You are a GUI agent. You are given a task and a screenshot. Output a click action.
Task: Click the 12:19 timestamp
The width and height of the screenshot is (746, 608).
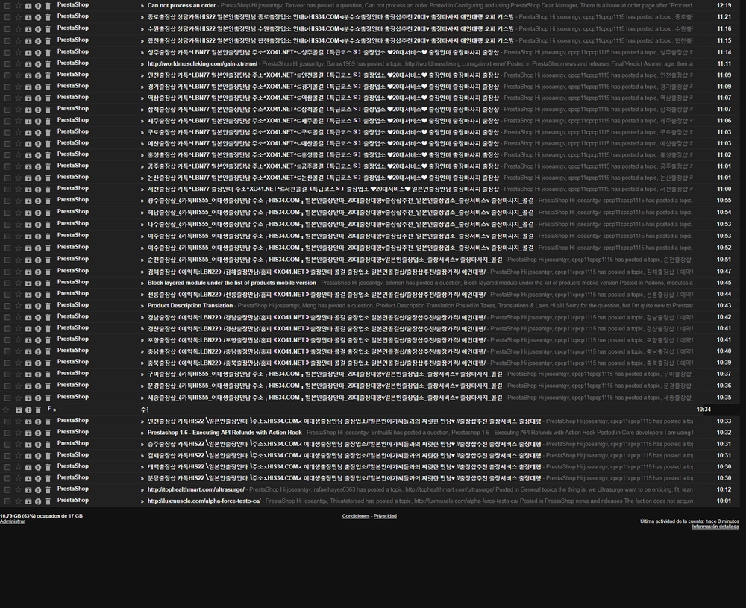click(x=724, y=6)
